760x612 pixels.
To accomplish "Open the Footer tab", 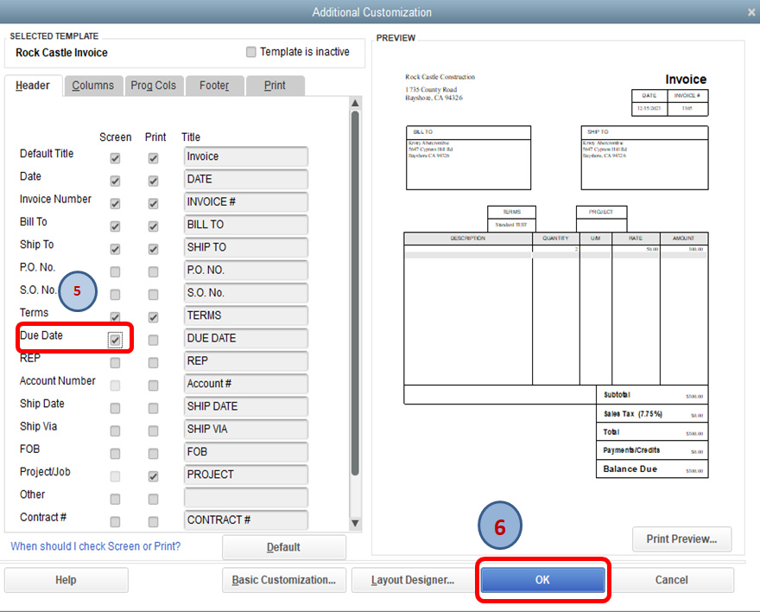I will [x=214, y=86].
